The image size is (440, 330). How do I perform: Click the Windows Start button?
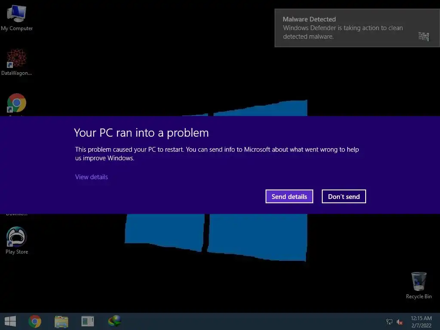click(10, 321)
